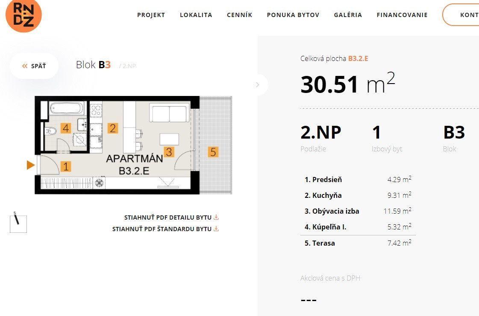
Task: Switch to the GALÉRIA section
Action: tap(348, 15)
